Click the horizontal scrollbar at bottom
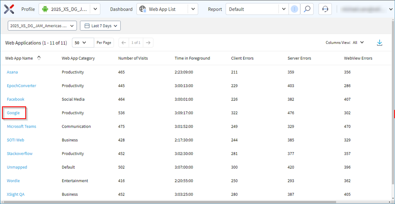The height and width of the screenshot is (204, 395). 169,202
